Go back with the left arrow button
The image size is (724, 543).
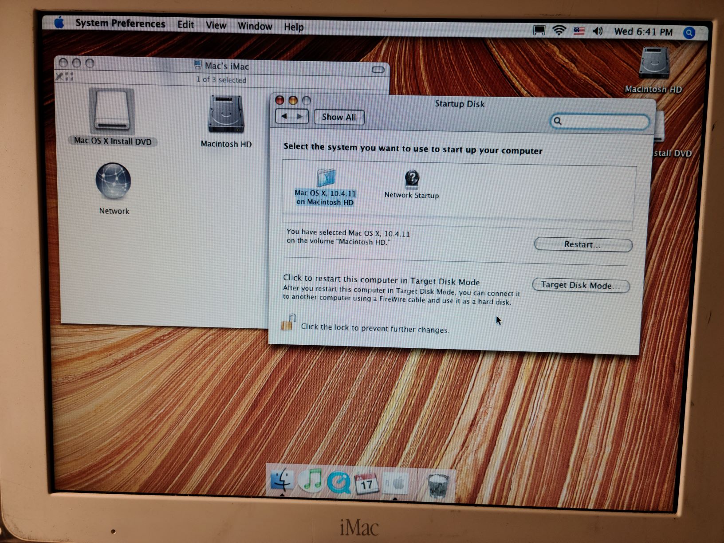click(284, 116)
